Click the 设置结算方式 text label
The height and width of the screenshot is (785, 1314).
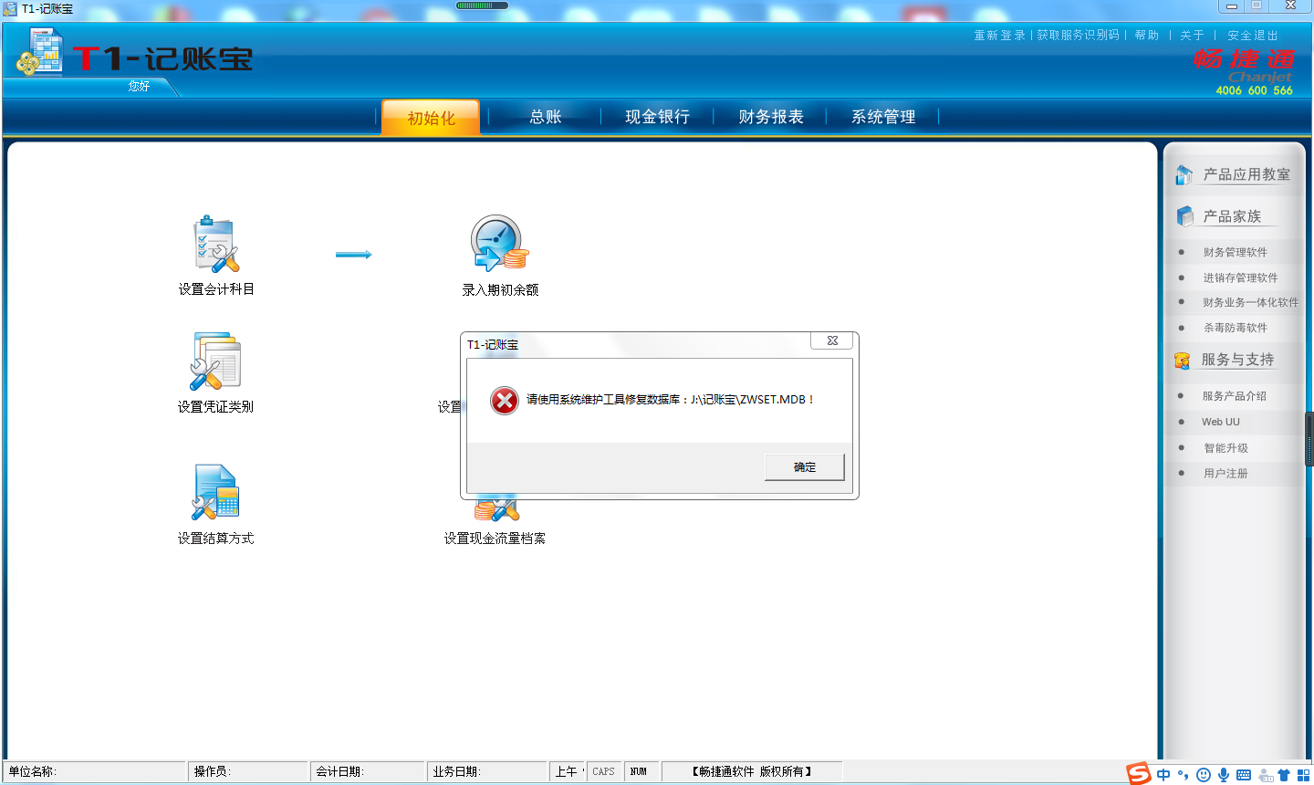tap(215, 539)
